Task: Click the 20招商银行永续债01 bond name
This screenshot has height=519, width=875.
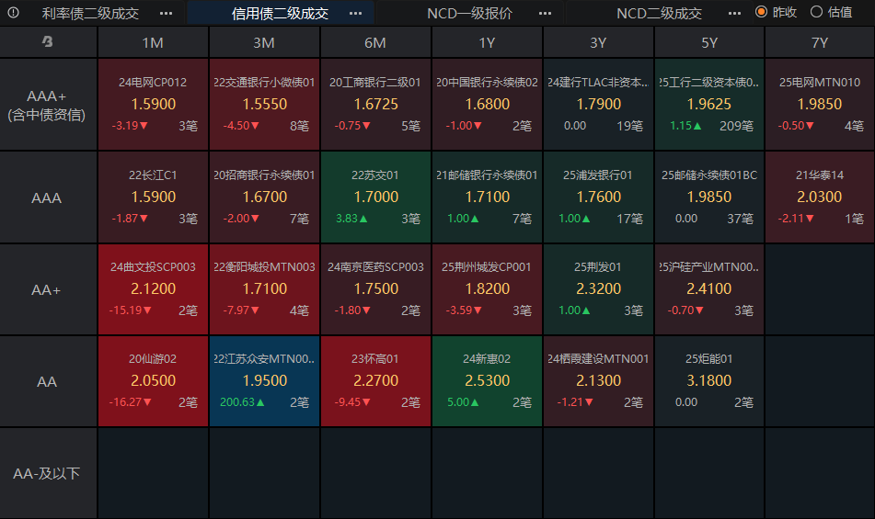Action: (x=264, y=175)
